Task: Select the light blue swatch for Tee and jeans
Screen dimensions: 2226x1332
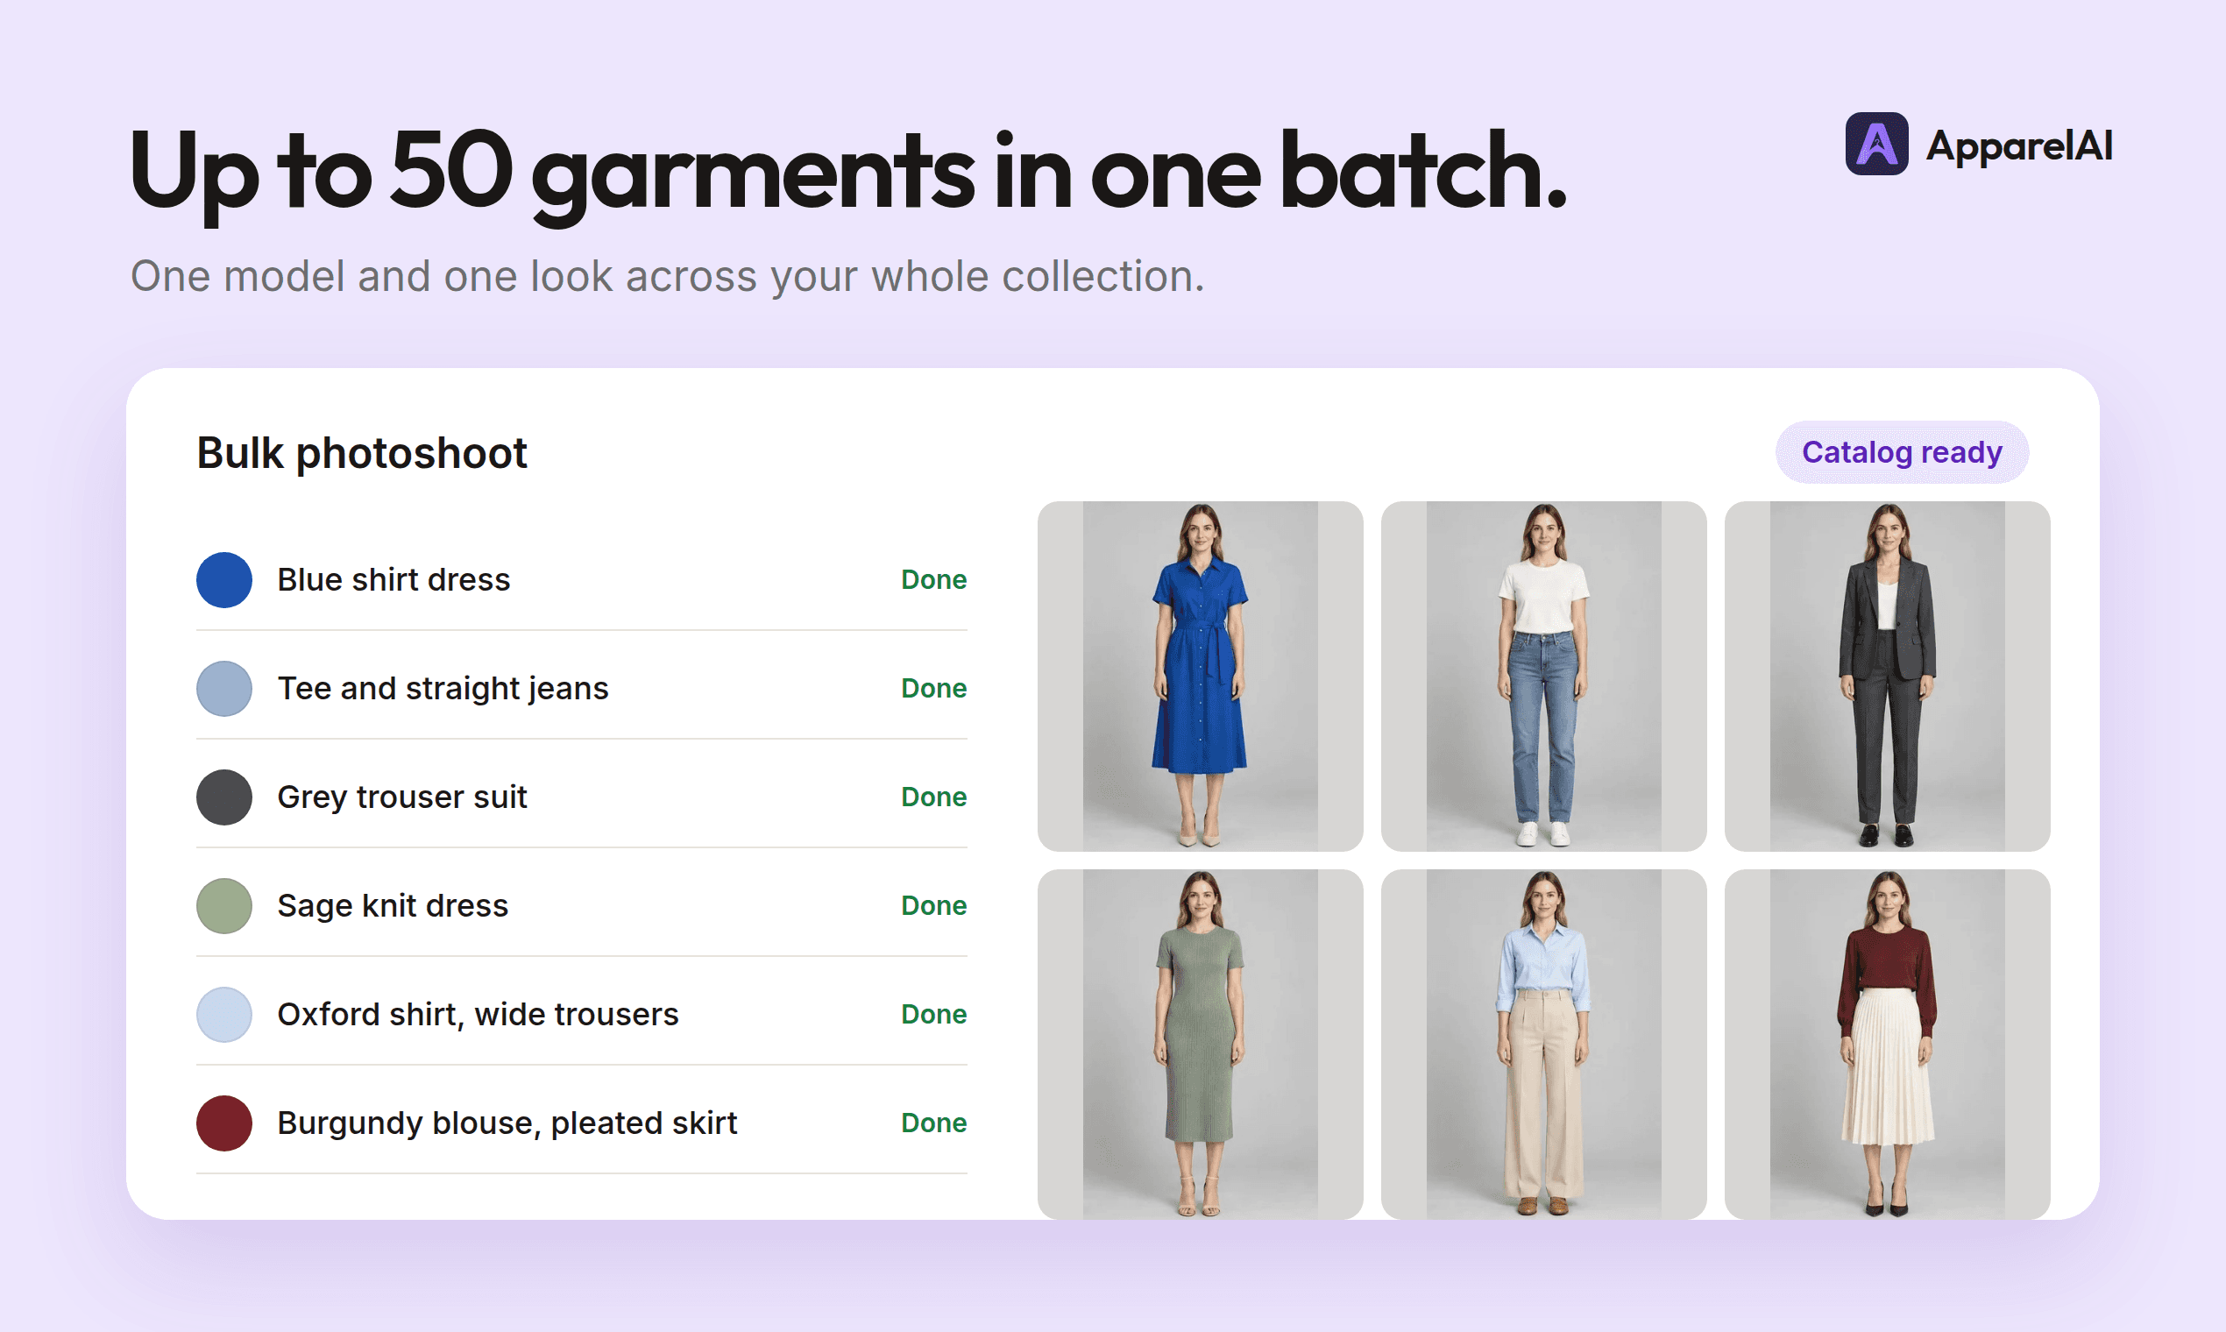Action: pyautogui.click(x=224, y=689)
